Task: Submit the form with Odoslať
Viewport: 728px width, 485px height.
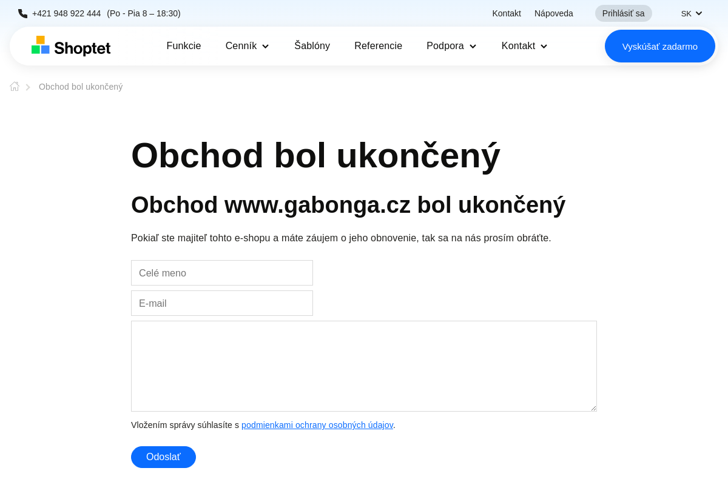Action: click(163, 457)
